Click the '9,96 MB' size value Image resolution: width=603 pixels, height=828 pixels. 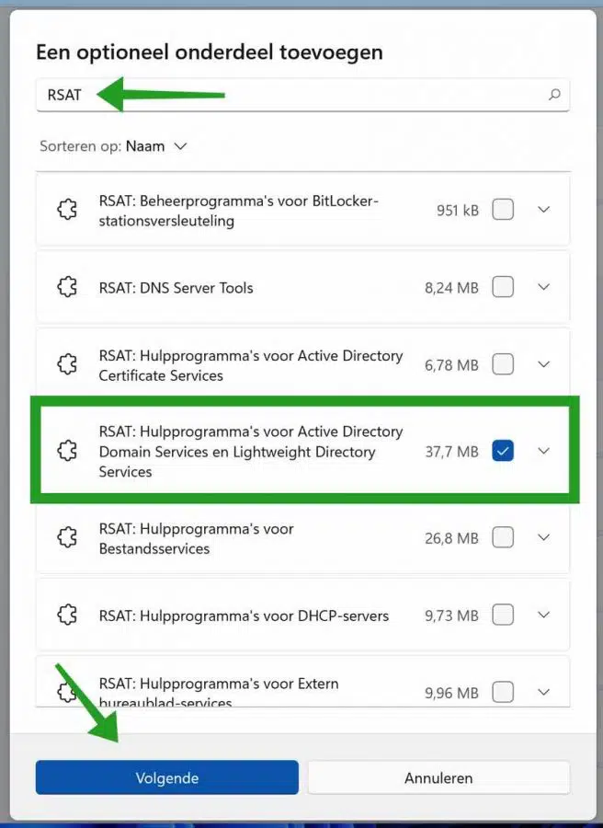coord(451,693)
